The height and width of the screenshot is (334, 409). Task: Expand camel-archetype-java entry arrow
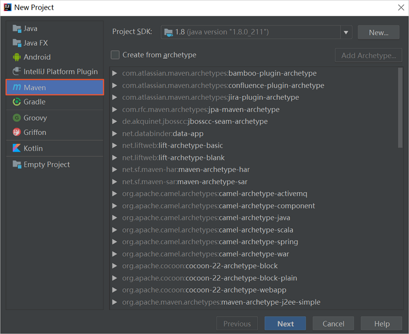coord(115,218)
